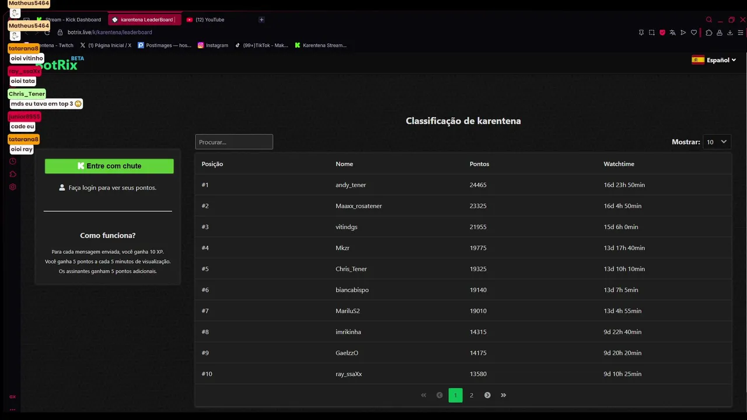Select Maaxx_rosatener name in table
The image size is (747, 420).
coord(359,206)
